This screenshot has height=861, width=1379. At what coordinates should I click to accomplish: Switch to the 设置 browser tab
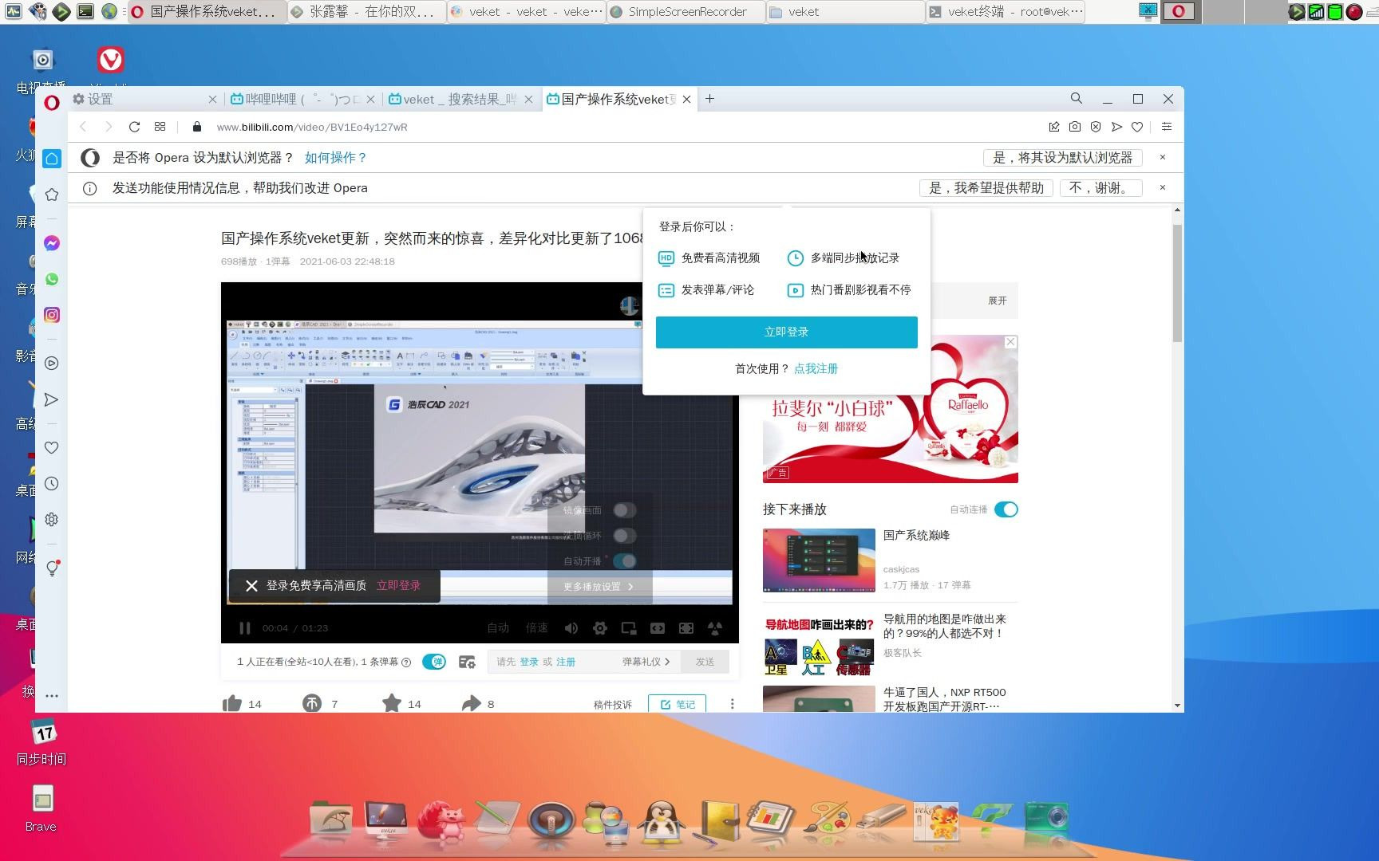point(144,99)
